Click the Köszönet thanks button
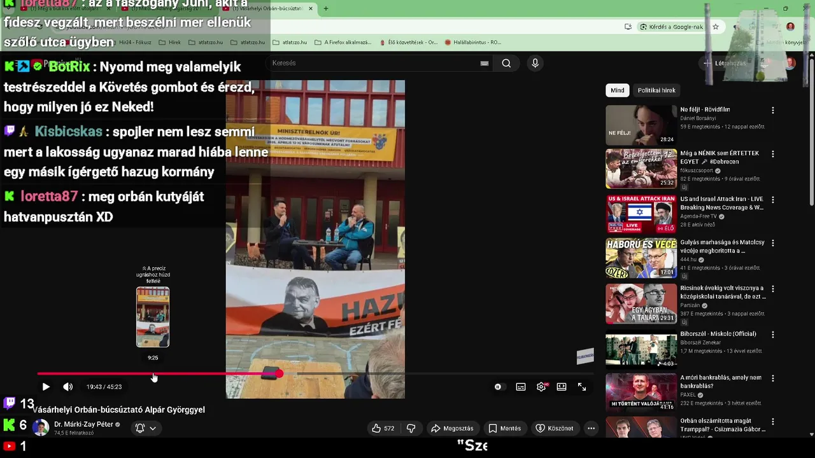Viewport: 815px width, 458px height. 554,428
